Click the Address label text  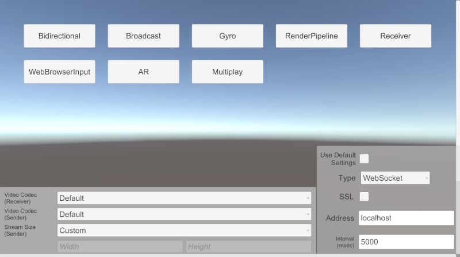click(340, 218)
